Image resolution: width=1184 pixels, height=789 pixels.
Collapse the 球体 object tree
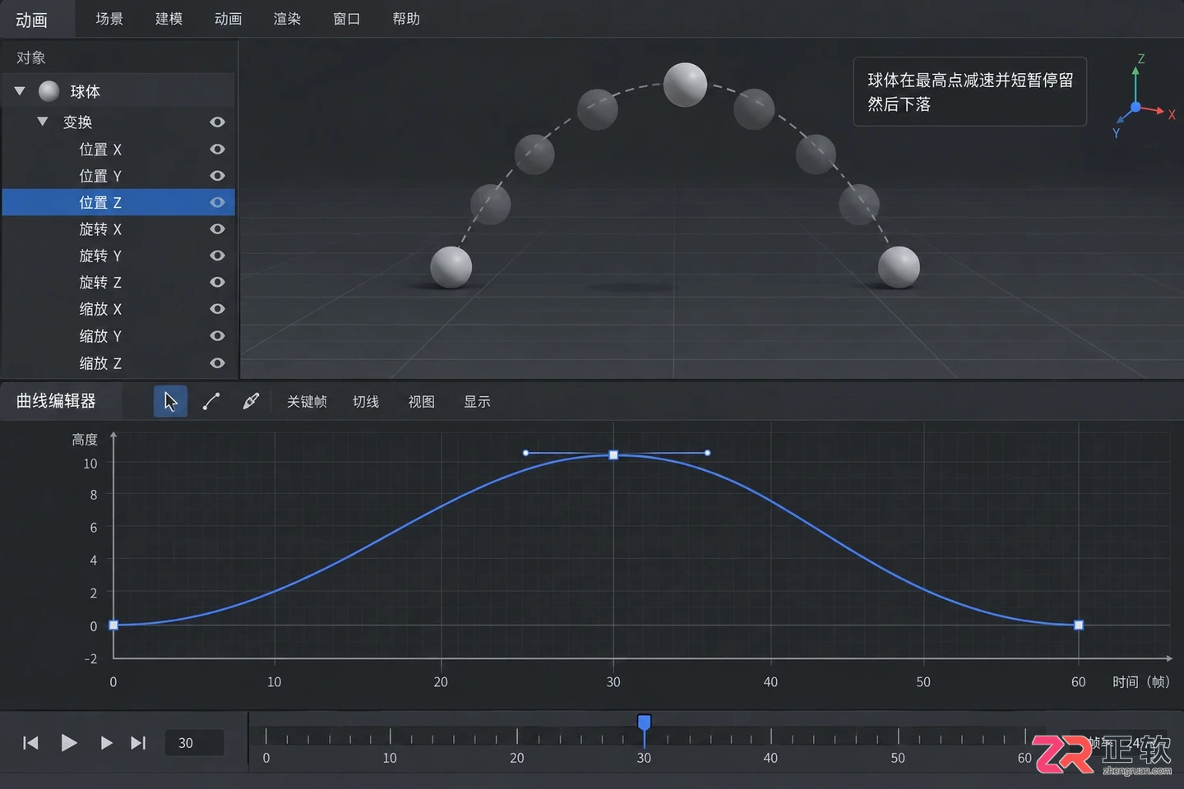[x=20, y=91]
